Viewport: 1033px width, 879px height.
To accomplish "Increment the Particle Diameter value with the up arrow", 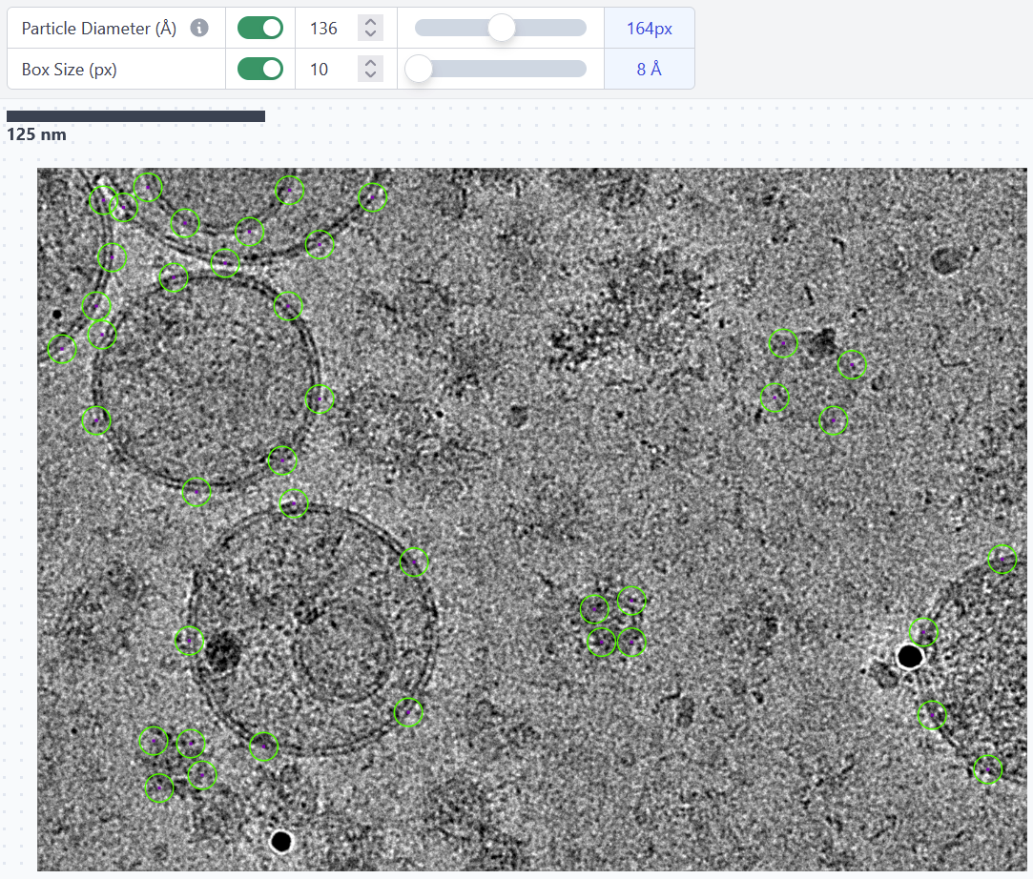I will [370, 22].
